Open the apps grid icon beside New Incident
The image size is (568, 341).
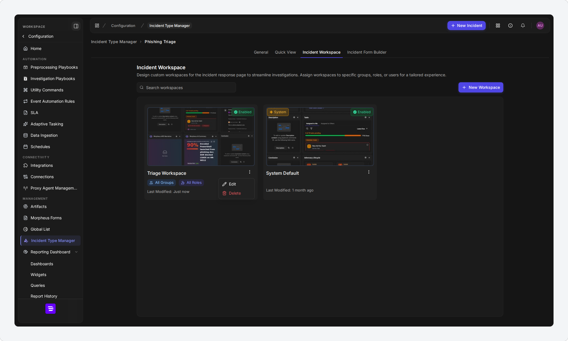click(x=498, y=26)
